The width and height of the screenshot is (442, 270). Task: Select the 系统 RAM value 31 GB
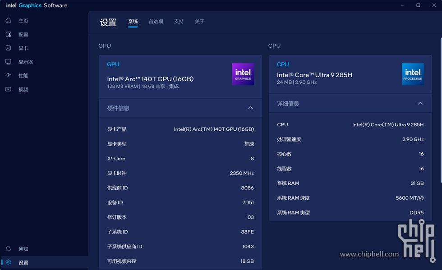click(x=417, y=183)
